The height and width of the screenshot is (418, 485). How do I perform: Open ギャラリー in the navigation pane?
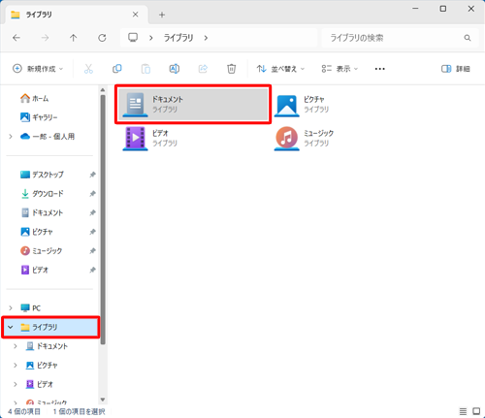pyautogui.click(x=39, y=117)
